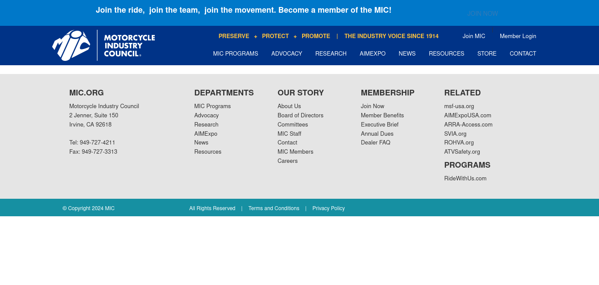Open the Member Login link
The height and width of the screenshot is (285, 599).
518,36
